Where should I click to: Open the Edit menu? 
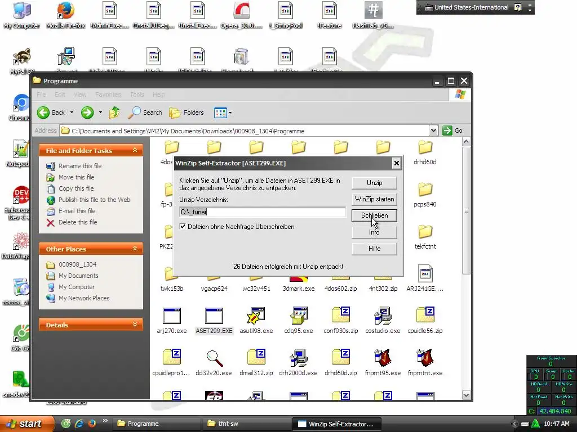(x=60, y=94)
